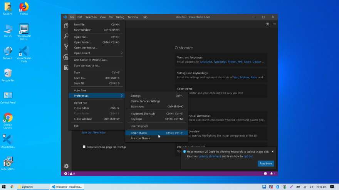339x190 pixels.
Task: Select Google Chrome desktop shortcut
Action: point(8,121)
